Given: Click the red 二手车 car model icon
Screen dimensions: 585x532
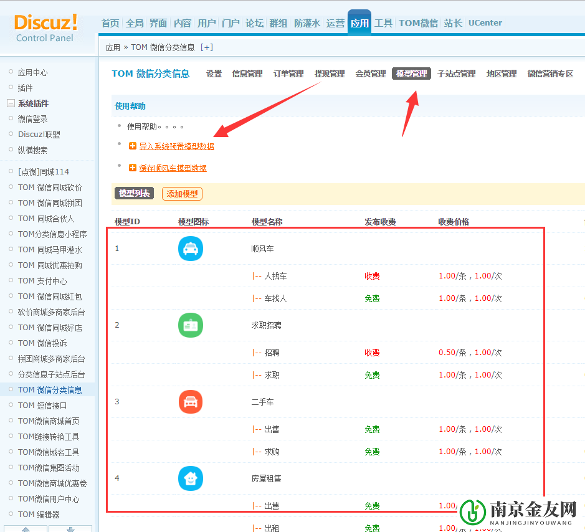Looking at the screenshot, I should click(191, 402).
